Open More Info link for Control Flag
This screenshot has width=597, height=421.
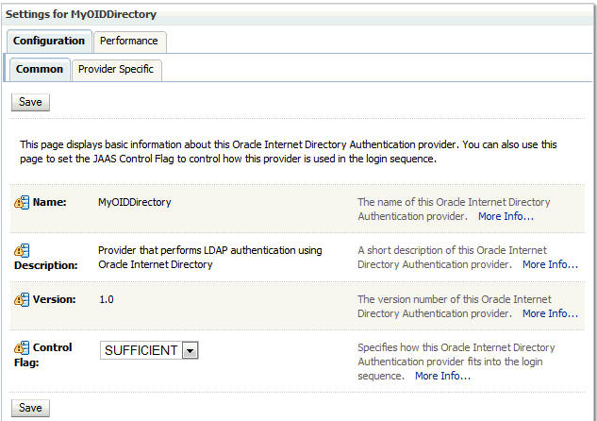[x=443, y=376]
